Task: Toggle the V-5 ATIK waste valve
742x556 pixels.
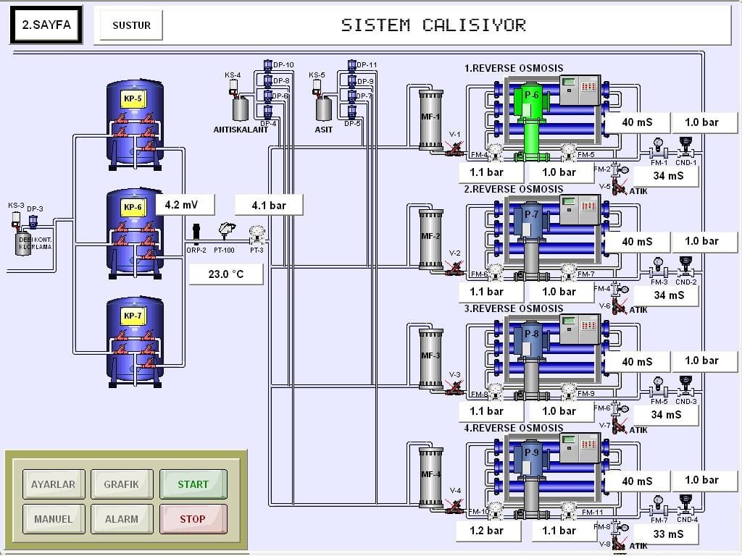Action: [619, 188]
